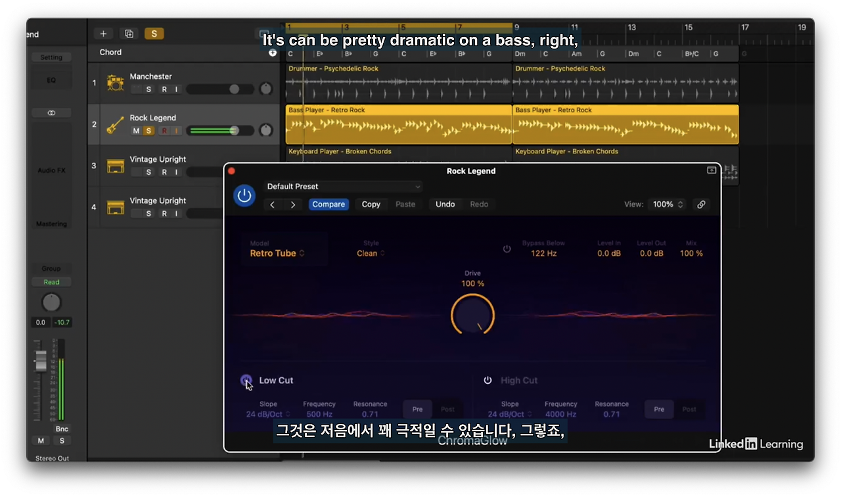Mute the channel strip with M button
This screenshot has width=841, height=497.
pyautogui.click(x=41, y=440)
